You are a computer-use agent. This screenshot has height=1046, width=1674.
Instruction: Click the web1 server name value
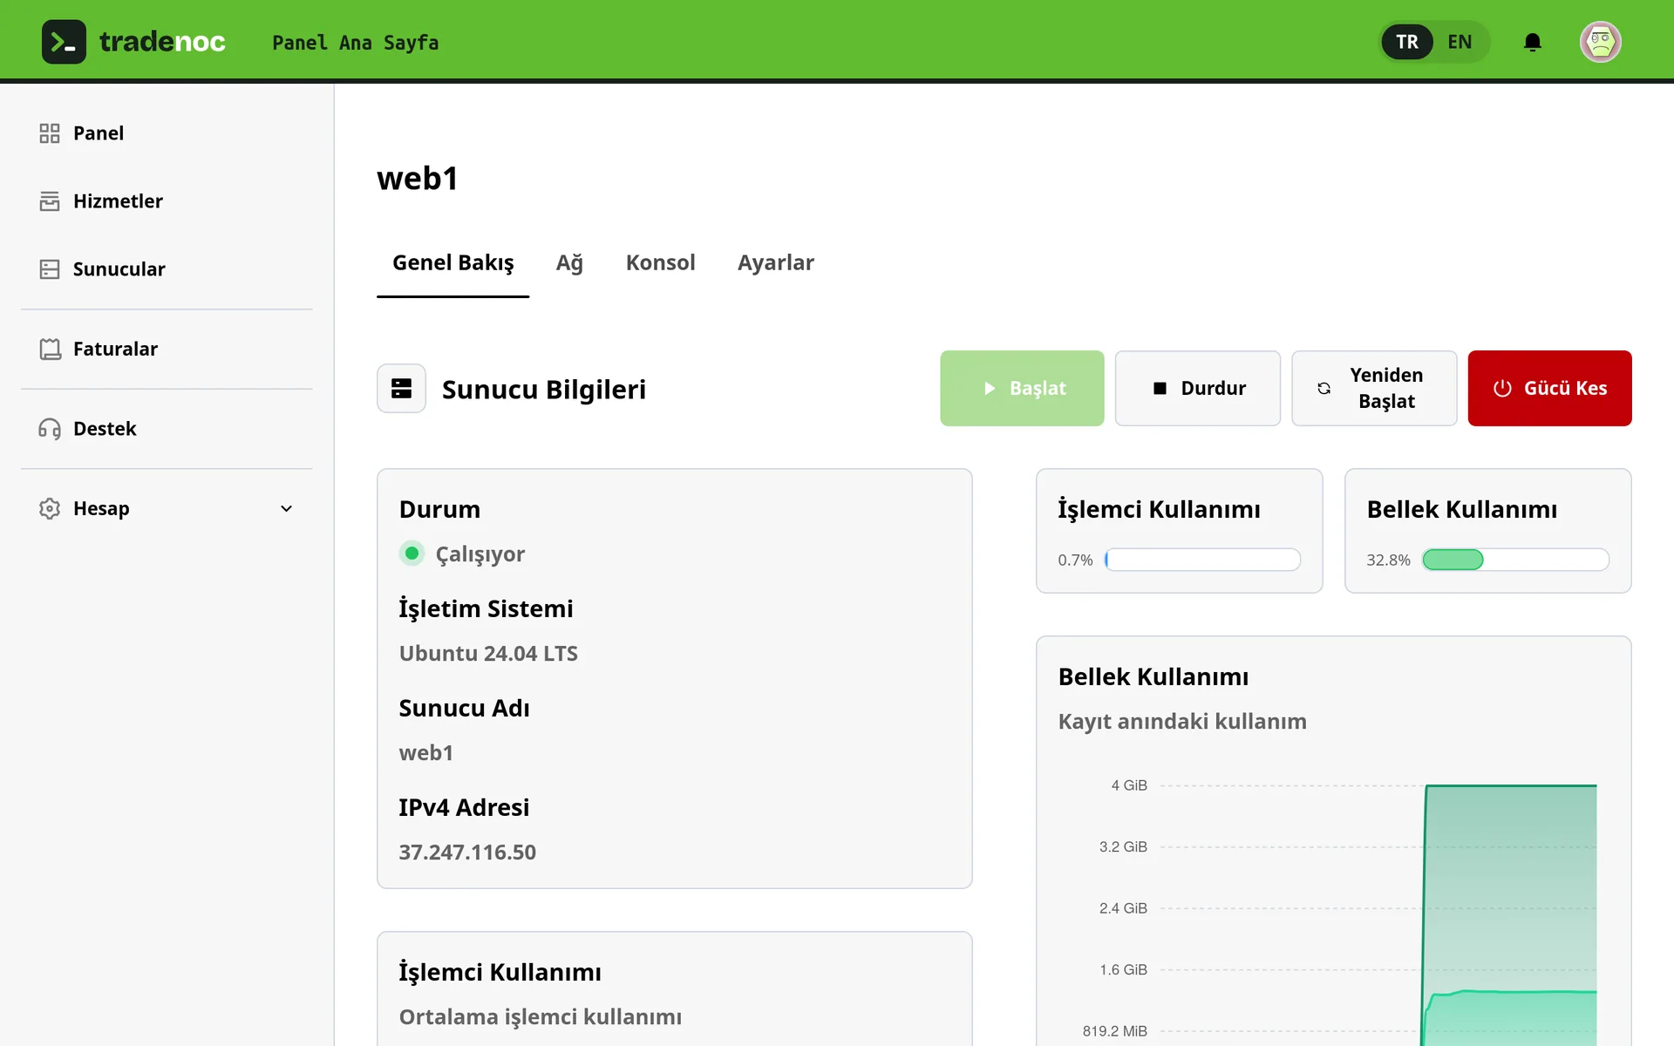[425, 752]
